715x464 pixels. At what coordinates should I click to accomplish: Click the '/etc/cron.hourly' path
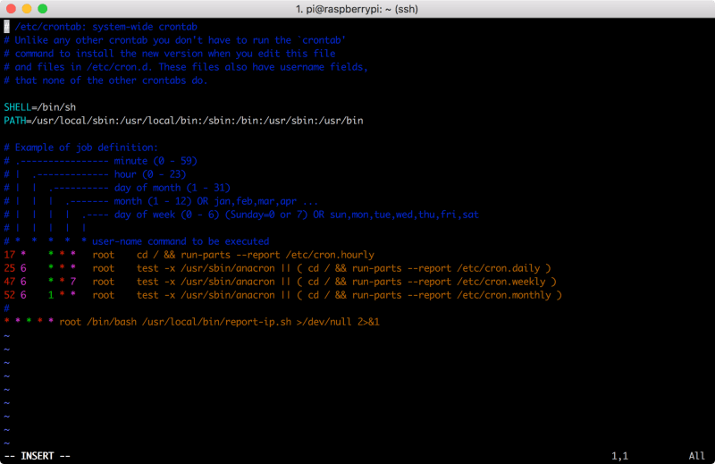[x=330, y=255]
